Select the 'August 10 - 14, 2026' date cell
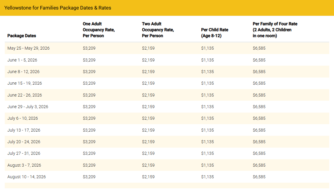Screen dimensions: 334x191 click(27, 177)
